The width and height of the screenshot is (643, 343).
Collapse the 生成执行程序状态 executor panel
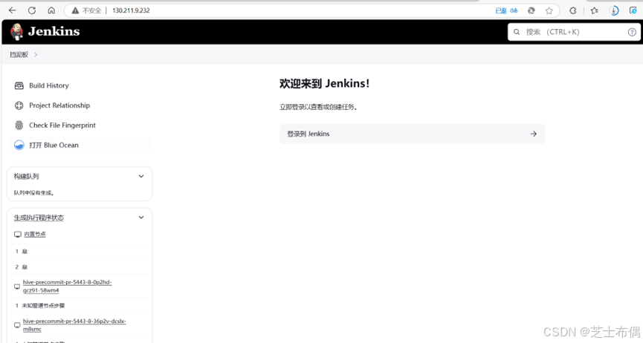pyautogui.click(x=141, y=218)
